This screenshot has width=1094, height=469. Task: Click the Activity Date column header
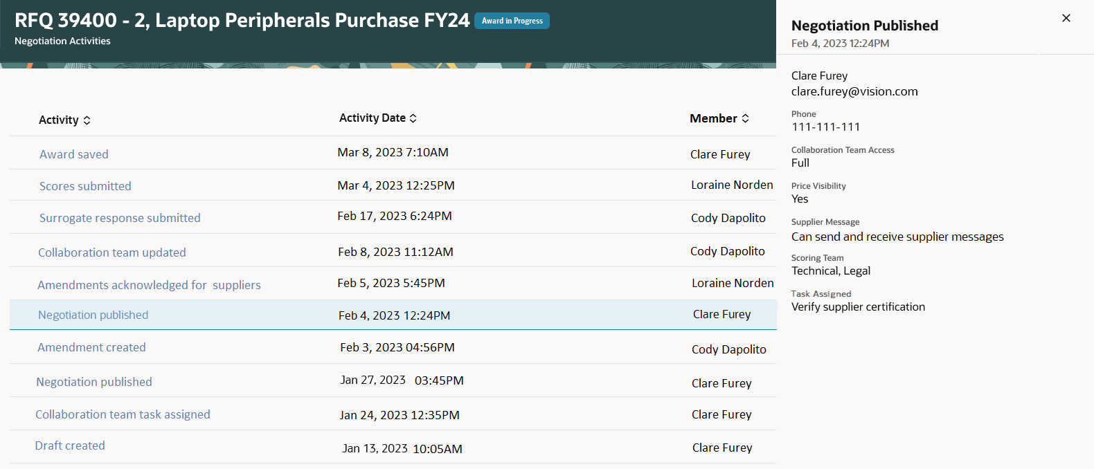[x=372, y=118]
